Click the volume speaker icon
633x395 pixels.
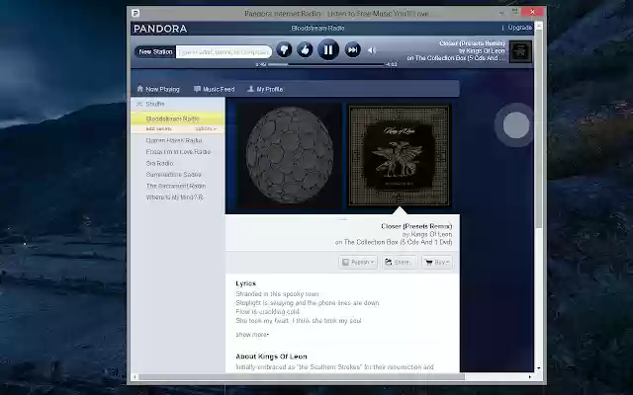tap(372, 50)
